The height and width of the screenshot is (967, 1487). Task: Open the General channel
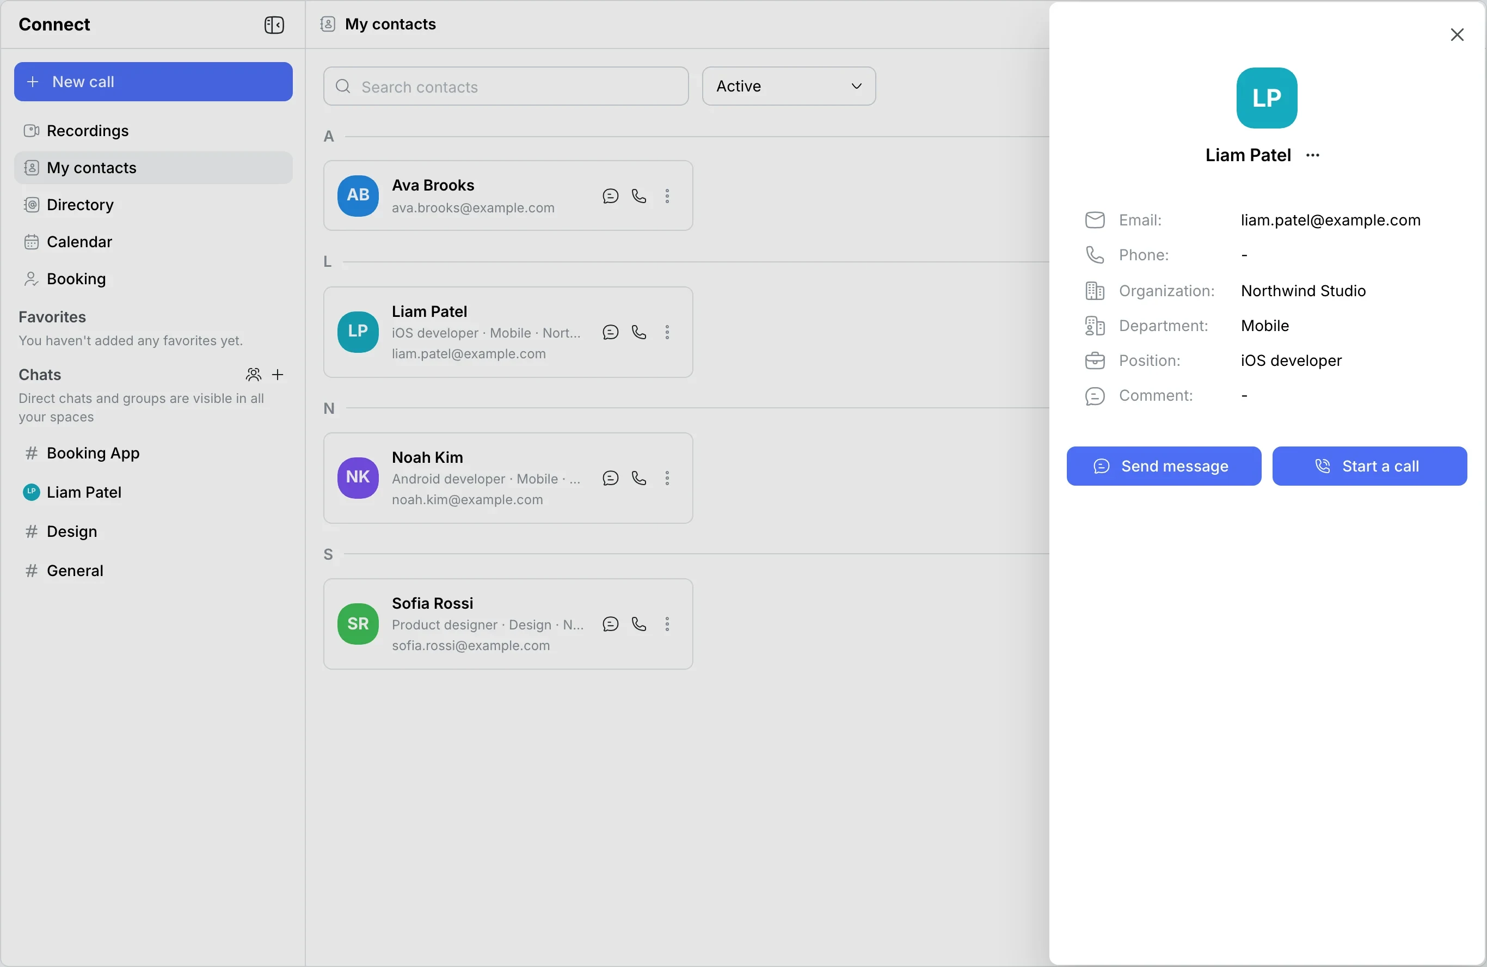[153, 571]
